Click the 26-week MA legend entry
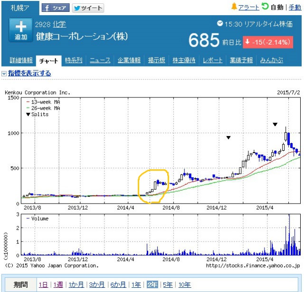The image size is (304, 292). pyautogui.click(x=43, y=108)
